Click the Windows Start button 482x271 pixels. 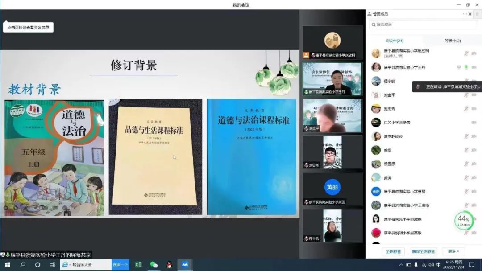point(7,264)
